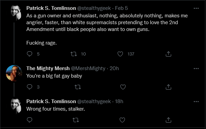Click the @MershMighty handle

coord(88,68)
